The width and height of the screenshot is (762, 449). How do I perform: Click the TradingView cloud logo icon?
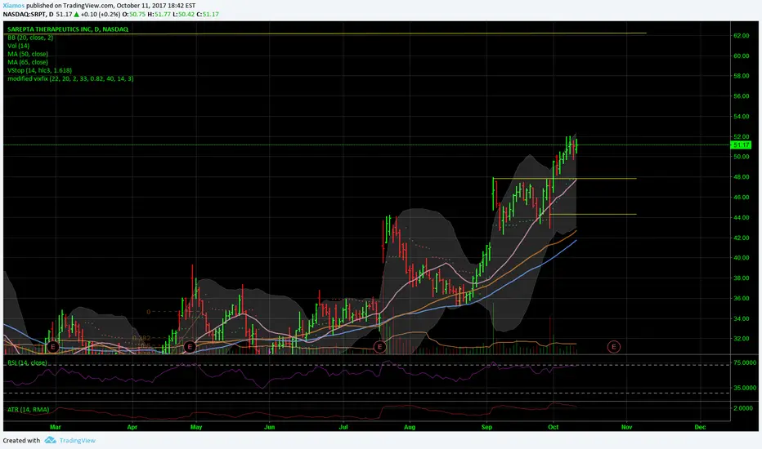(x=50, y=440)
